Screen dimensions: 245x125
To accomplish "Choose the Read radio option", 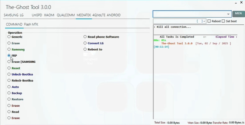I will point(9,112).
